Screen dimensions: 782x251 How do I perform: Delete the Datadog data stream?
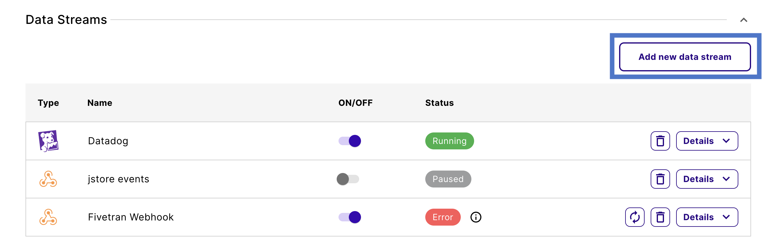click(x=660, y=141)
